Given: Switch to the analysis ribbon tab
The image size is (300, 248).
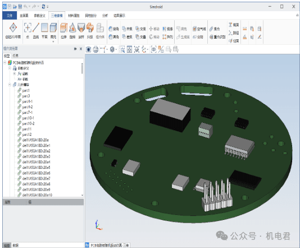Looking at the screenshot, I should (105, 16).
